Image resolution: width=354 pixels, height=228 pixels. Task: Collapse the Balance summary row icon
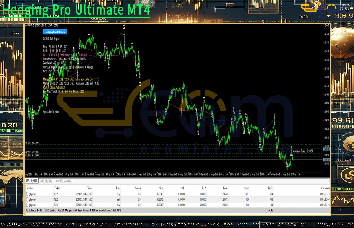[27, 210]
